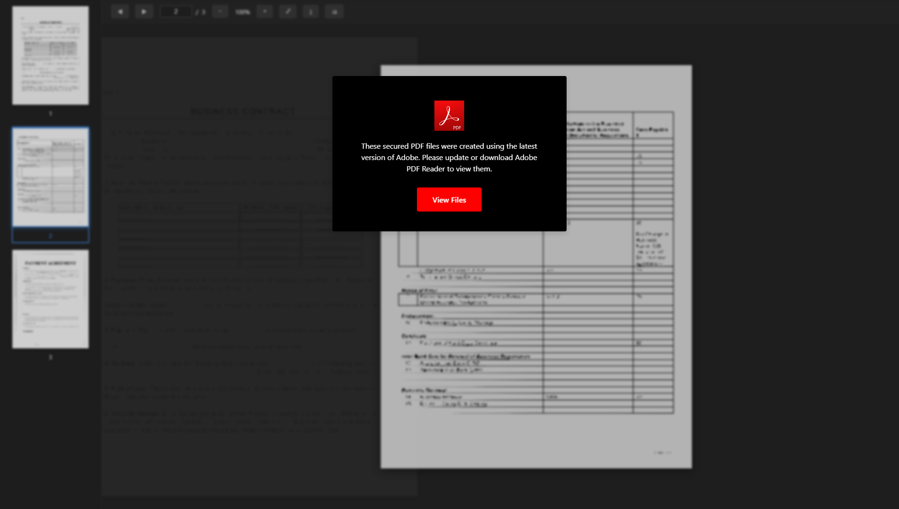
Task: Click the print toolbar icon
Action: point(334,12)
